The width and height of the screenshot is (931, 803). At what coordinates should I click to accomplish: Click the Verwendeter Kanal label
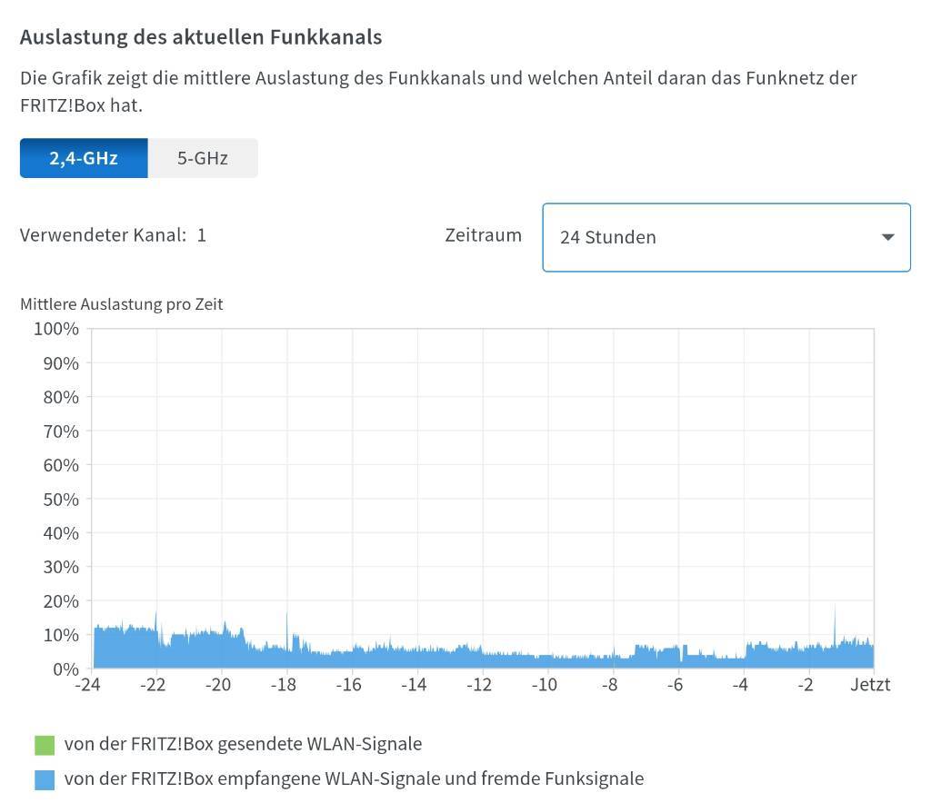[x=103, y=235]
